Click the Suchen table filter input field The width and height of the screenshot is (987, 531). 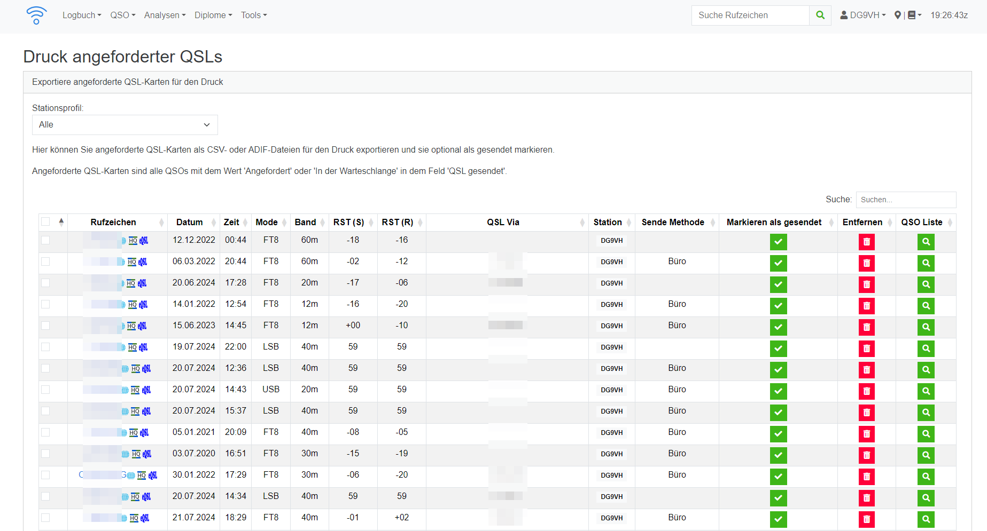point(905,200)
